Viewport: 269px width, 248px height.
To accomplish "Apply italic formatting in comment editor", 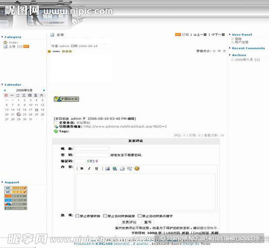I will [x=89, y=169].
